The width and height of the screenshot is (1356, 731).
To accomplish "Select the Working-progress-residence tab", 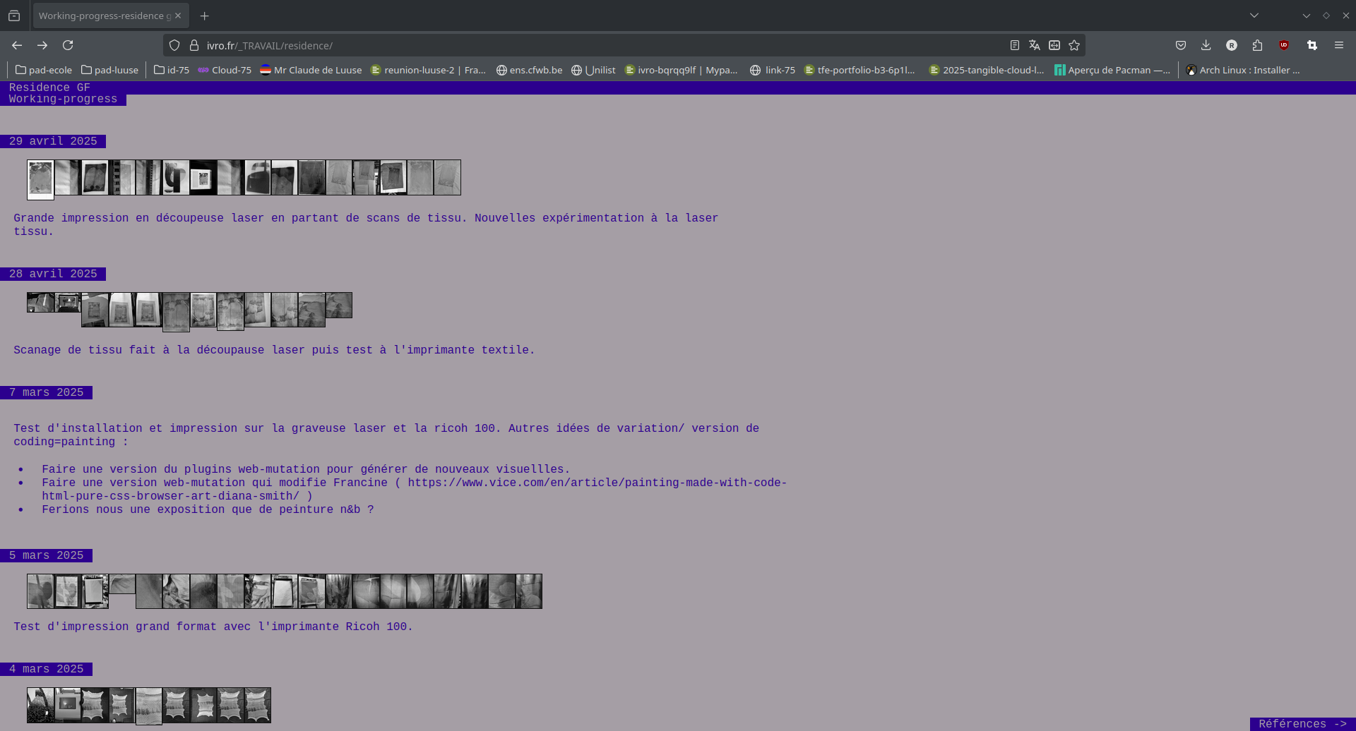I will pos(104,16).
